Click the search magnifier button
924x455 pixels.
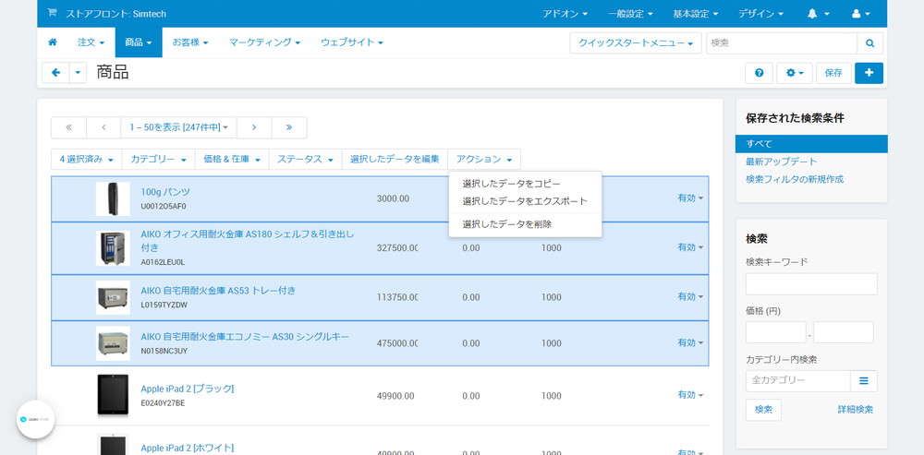[869, 43]
